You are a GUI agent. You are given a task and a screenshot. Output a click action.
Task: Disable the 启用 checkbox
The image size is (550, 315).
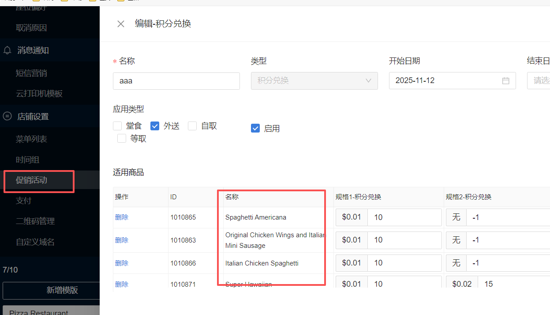tap(255, 129)
